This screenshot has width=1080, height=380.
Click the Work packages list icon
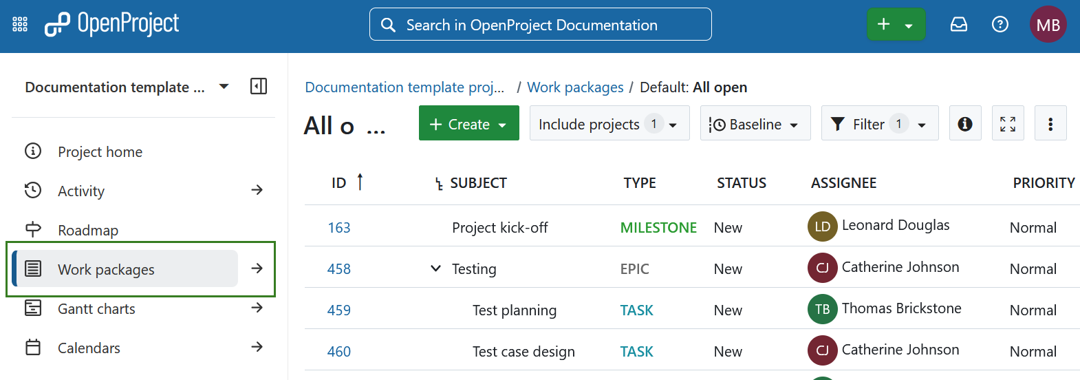tap(33, 268)
